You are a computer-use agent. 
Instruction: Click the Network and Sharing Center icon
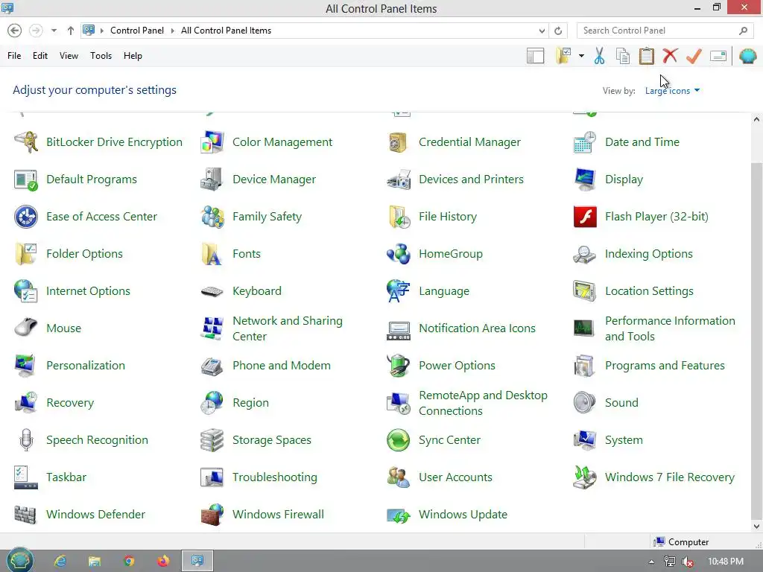click(x=212, y=328)
